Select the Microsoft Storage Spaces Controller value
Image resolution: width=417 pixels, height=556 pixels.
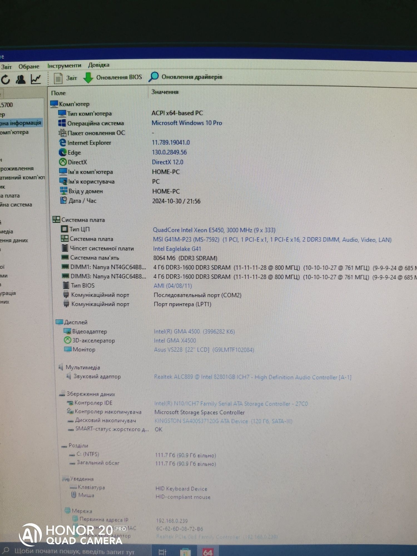200,412
